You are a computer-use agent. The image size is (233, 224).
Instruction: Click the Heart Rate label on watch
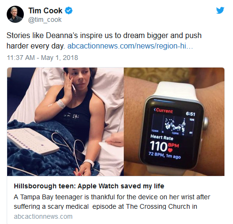tap(162, 137)
